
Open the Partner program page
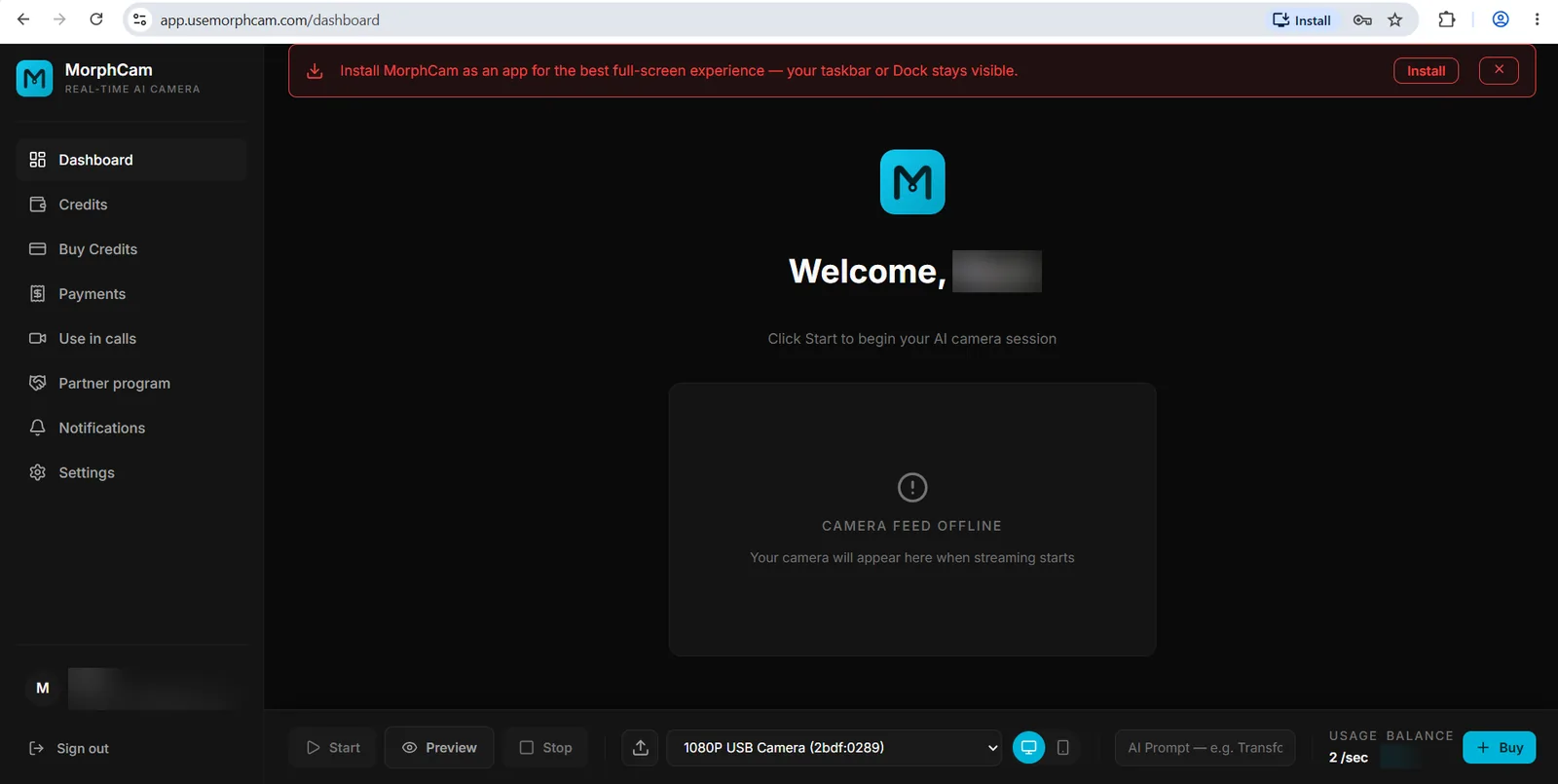[131, 384]
